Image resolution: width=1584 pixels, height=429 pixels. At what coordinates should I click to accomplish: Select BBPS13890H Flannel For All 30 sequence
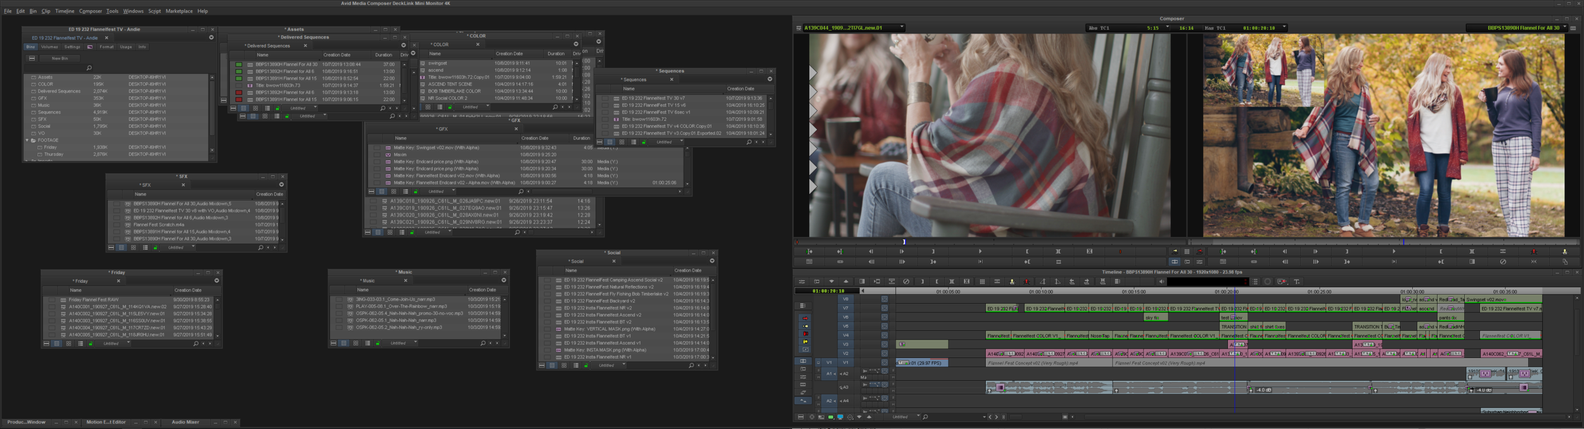(286, 65)
